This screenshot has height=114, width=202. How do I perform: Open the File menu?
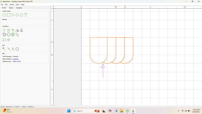pos(2,4)
